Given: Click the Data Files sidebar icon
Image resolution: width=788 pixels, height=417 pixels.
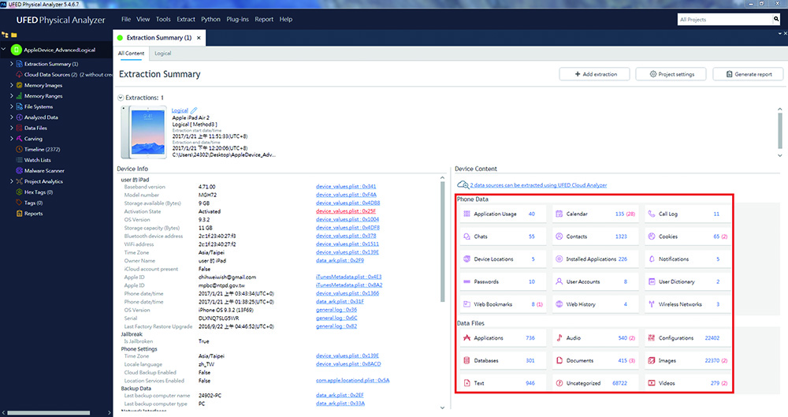Looking at the screenshot, I should pyautogui.click(x=19, y=128).
